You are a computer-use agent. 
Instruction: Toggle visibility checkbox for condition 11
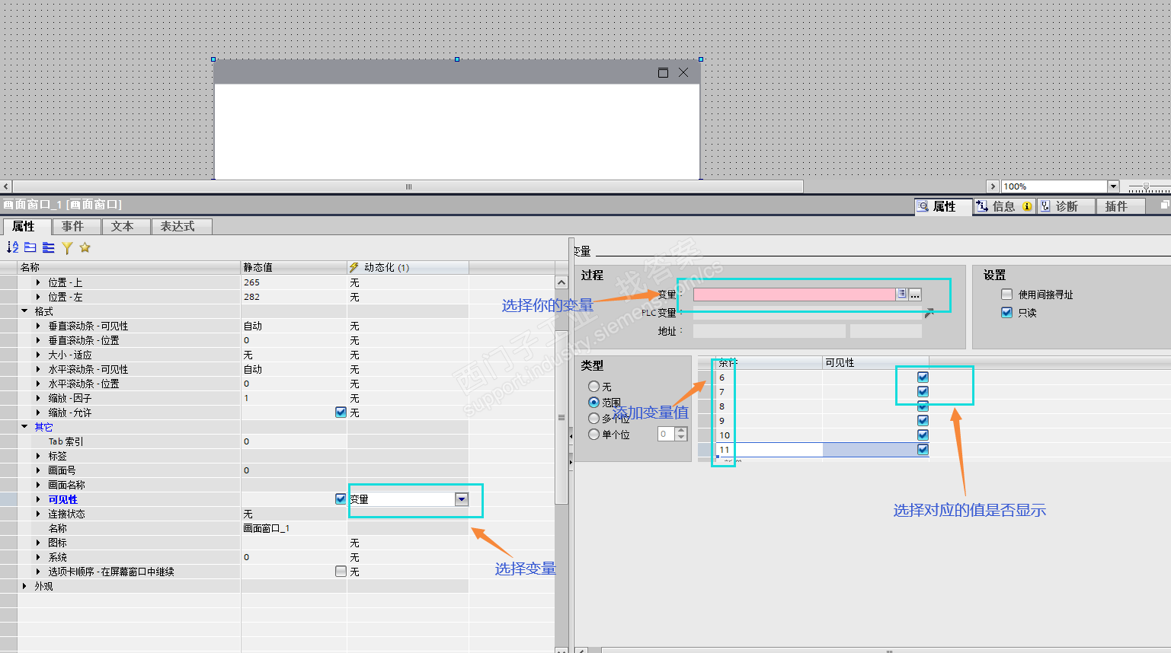tap(923, 450)
